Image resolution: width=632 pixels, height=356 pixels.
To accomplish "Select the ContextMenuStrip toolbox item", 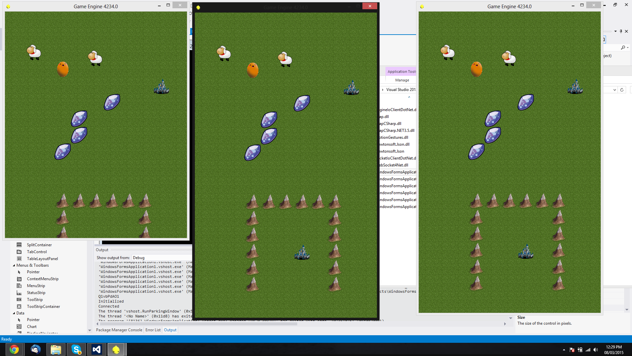I will (42, 279).
